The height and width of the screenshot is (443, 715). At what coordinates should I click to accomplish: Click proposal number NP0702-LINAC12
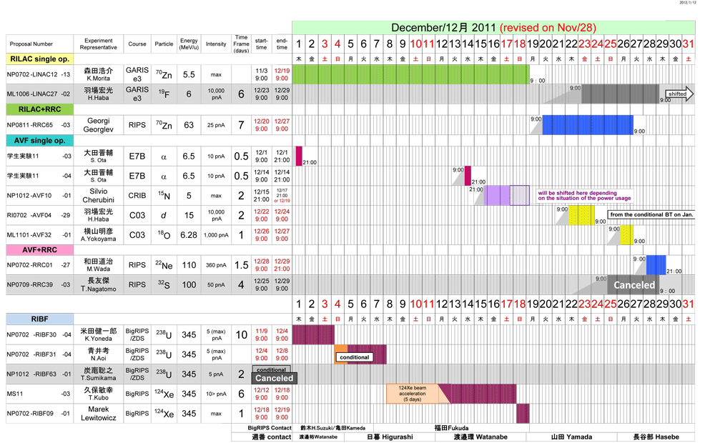pyautogui.click(x=39, y=74)
